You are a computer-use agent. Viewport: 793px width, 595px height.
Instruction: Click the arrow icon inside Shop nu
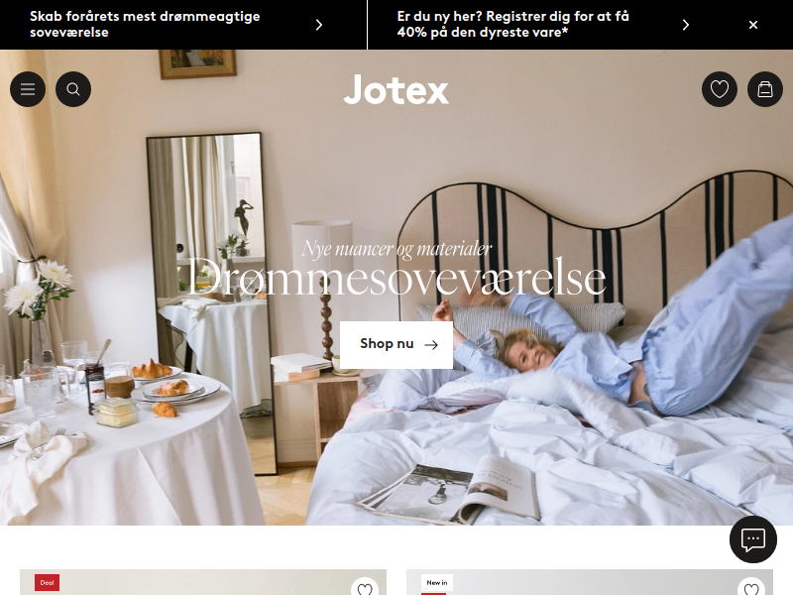coord(431,345)
